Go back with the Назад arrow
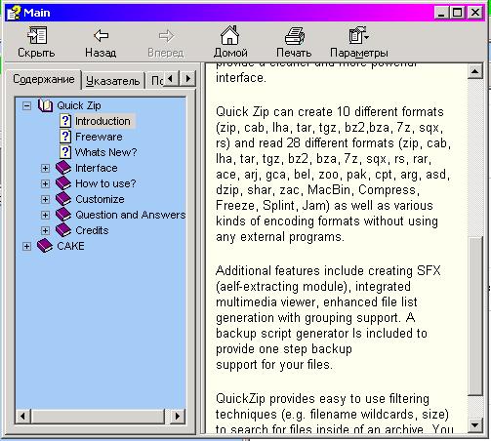Screen dimensions: 491x441 click(x=101, y=36)
